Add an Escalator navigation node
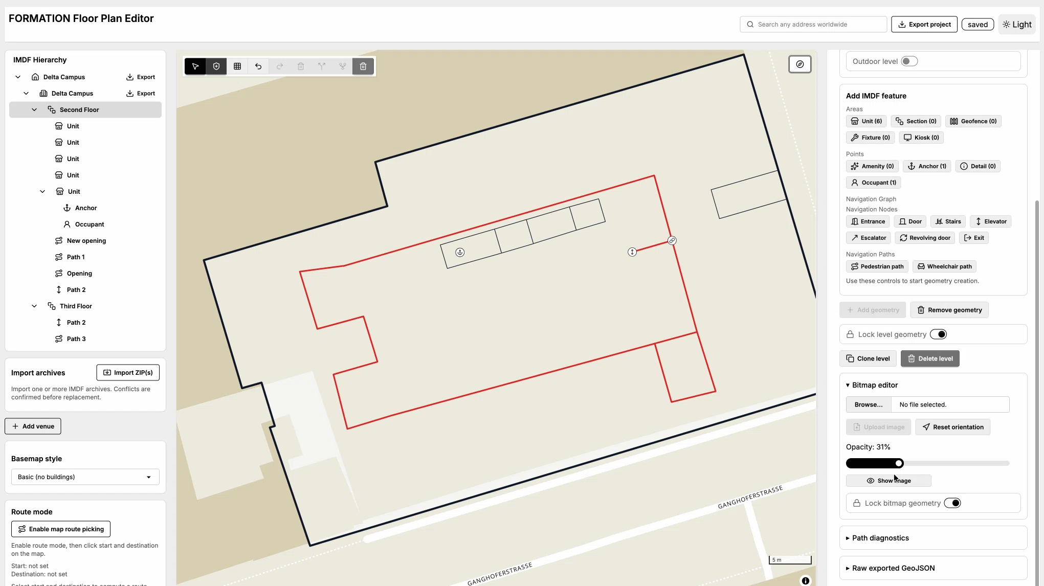Screen dimensions: 1044x586 869,238
